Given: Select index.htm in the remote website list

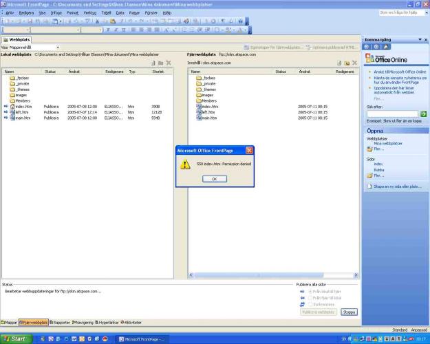Looking at the screenshot, I should tap(209, 107).
